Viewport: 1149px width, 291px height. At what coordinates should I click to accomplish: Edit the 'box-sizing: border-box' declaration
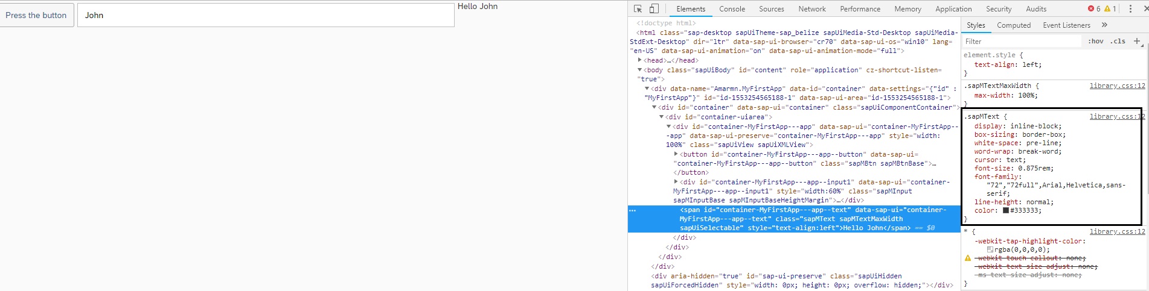click(x=1020, y=134)
